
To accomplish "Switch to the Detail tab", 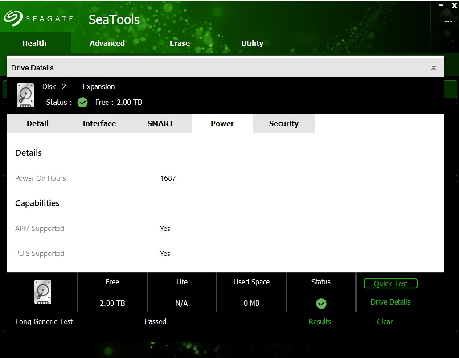I will 37,123.
